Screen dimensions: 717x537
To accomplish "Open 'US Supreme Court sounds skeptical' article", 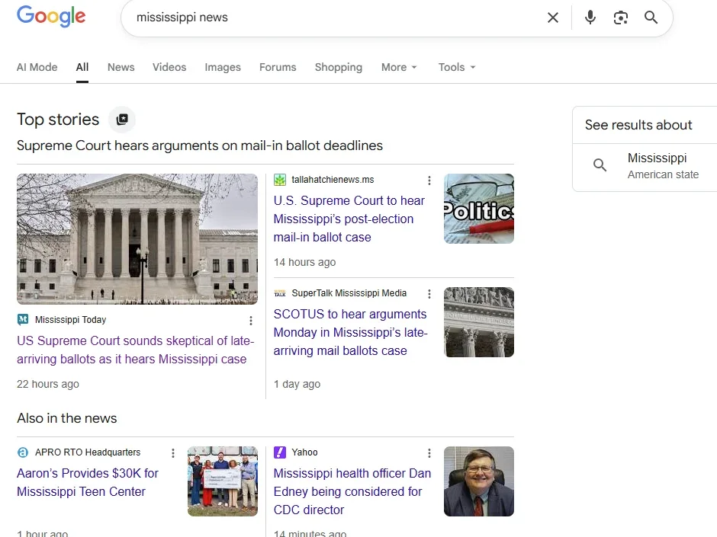I will 135,350.
